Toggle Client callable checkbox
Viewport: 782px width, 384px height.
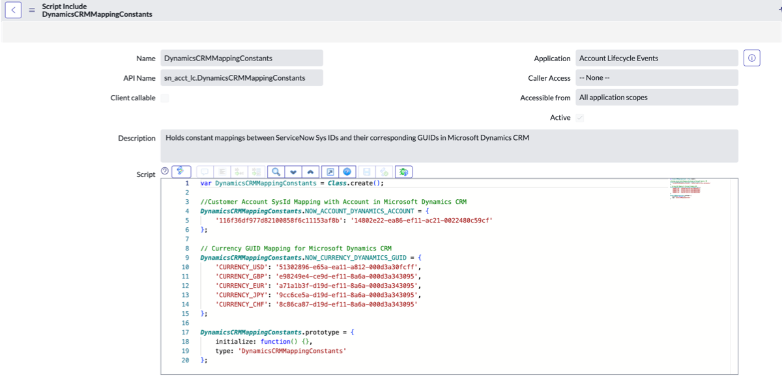click(x=165, y=98)
